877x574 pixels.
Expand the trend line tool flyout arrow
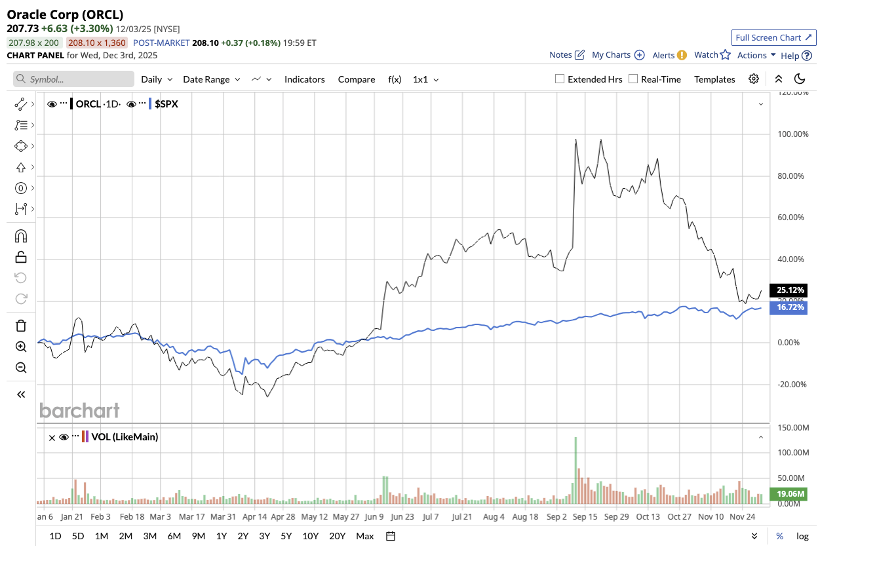coord(33,104)
